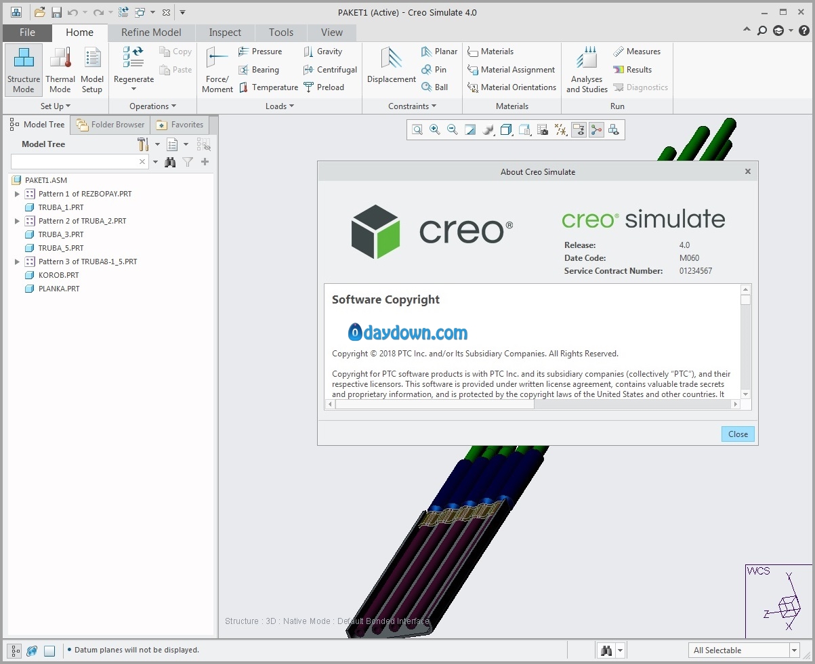Click the copyright text vertical scrollbar
Image resolution: width=815 pixels, height=664 pixels.
click(x=745, y=342)
